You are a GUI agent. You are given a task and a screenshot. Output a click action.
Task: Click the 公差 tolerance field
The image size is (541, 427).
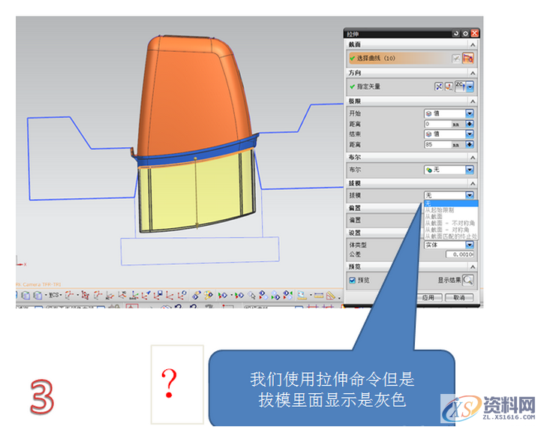459,254
